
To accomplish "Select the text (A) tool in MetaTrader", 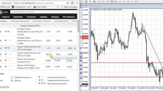I will coord(98,2).
